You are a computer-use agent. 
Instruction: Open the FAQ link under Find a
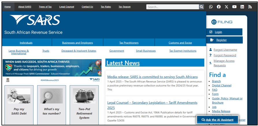[215, 90]
